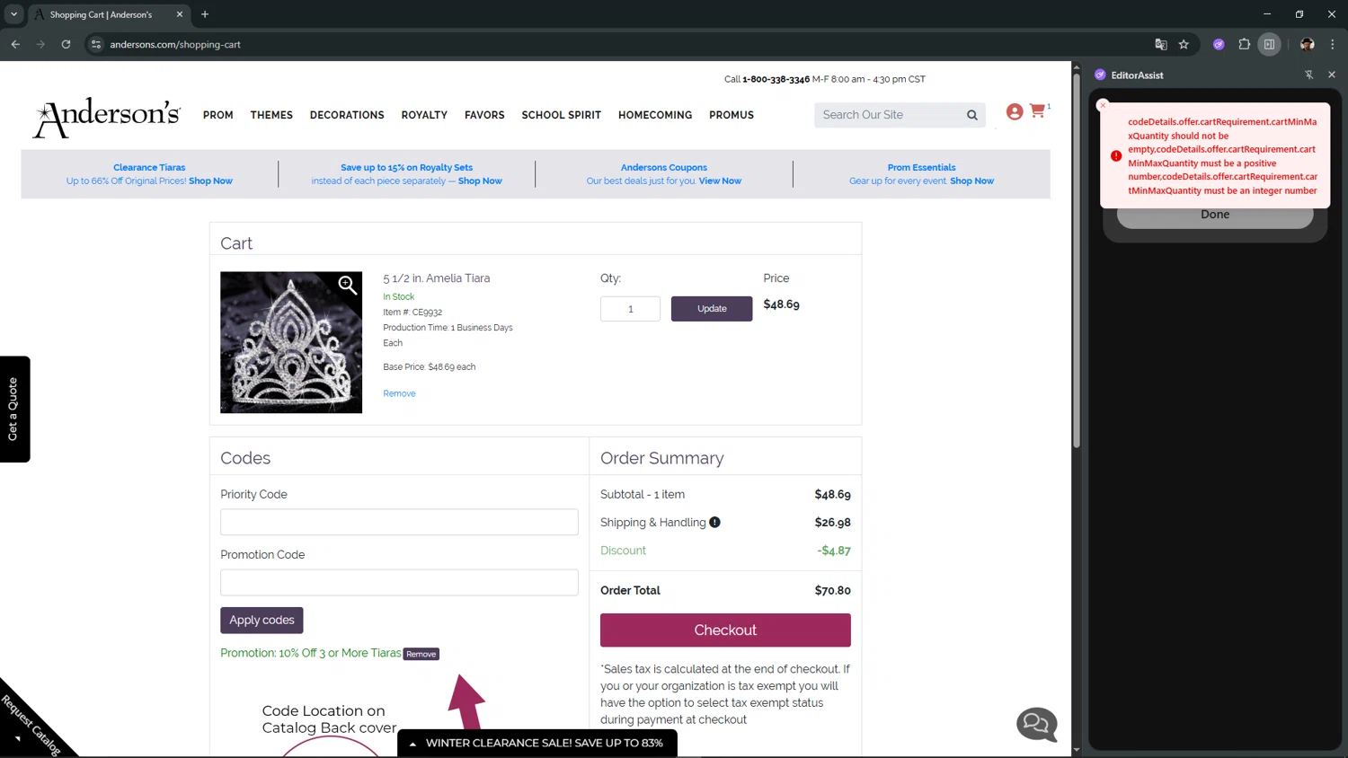Click the browser back arrow
Viewport: 1348px width, 758px height.
click(15, 44)
